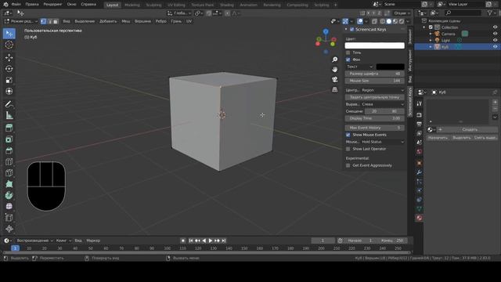This screenshot has height=282, width=501.
Task: Enable the Show Last Operator checkbox
Action: coord(348,149)
